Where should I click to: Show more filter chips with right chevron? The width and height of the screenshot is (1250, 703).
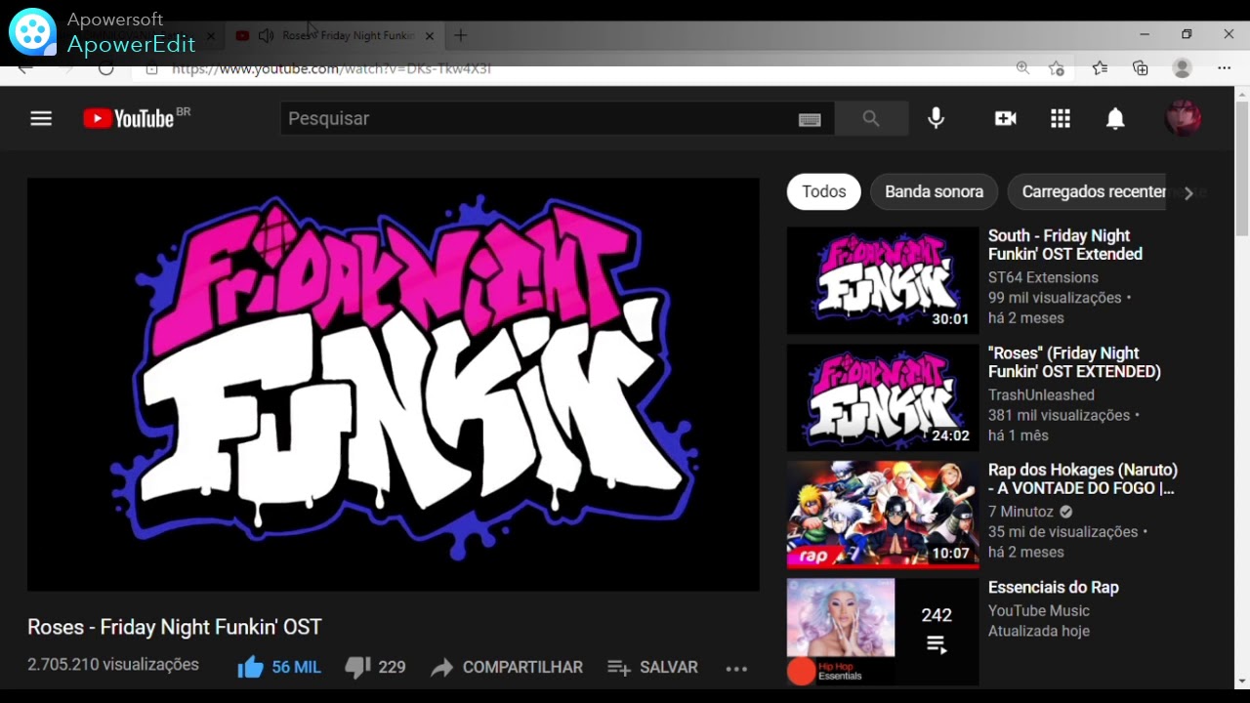[1188, 193]
